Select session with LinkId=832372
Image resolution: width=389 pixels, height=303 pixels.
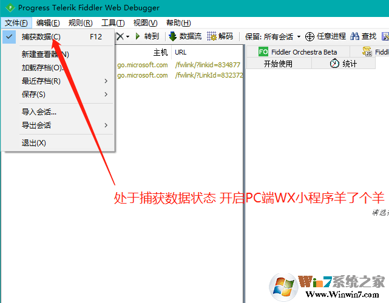coord(180,75)
